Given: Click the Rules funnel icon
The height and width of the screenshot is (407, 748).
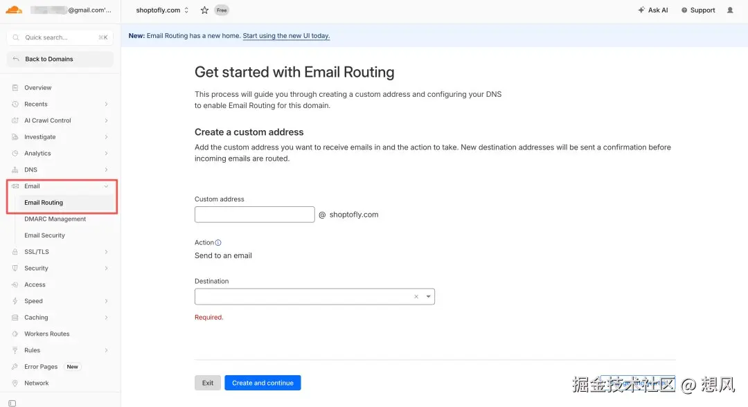Looking at the screenshot, I should click(15, 350).
